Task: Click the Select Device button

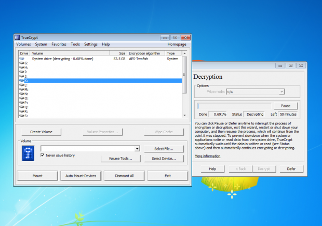Action: (164, 159)
